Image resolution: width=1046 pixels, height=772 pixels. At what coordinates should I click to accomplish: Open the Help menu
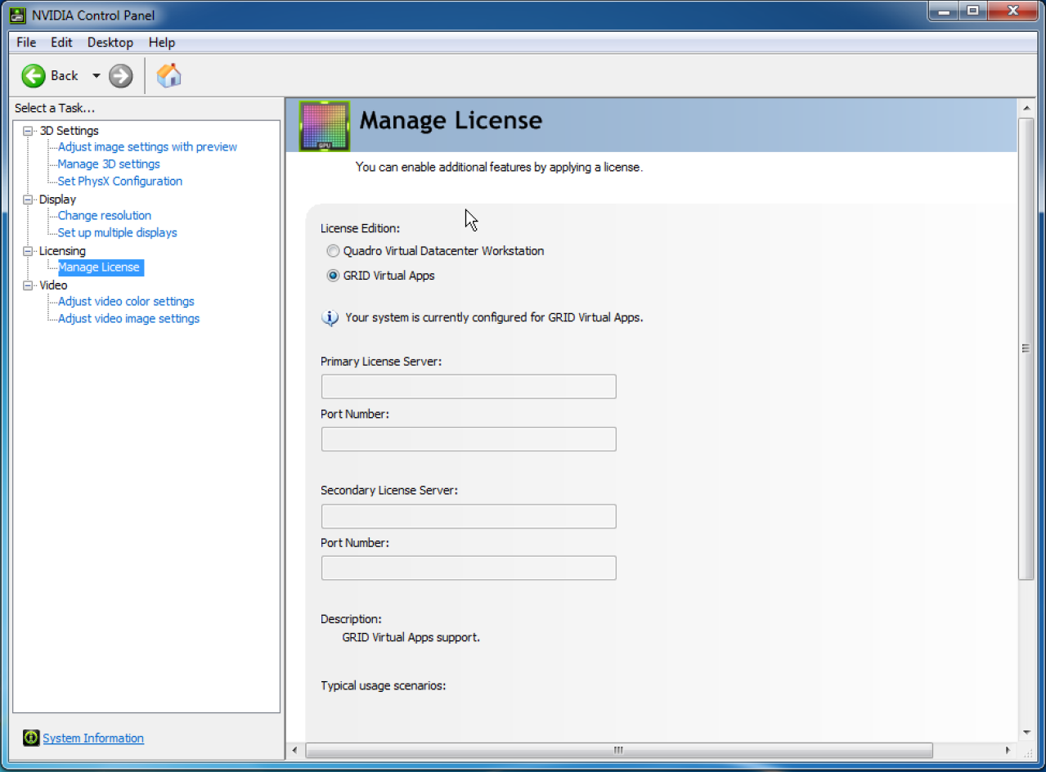161,42
